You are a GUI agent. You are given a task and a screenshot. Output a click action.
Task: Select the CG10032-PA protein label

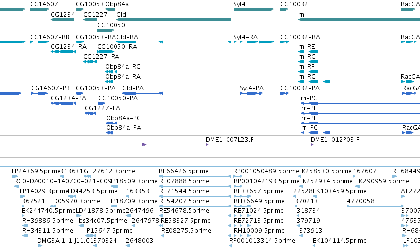click(300, 88)
